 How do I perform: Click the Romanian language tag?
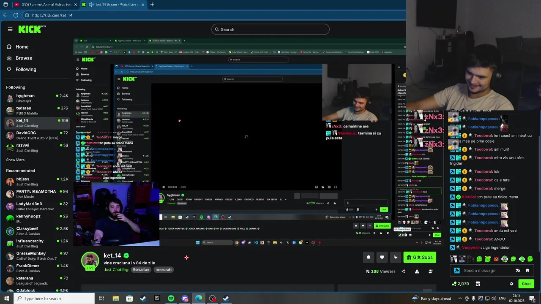[141, 270]
